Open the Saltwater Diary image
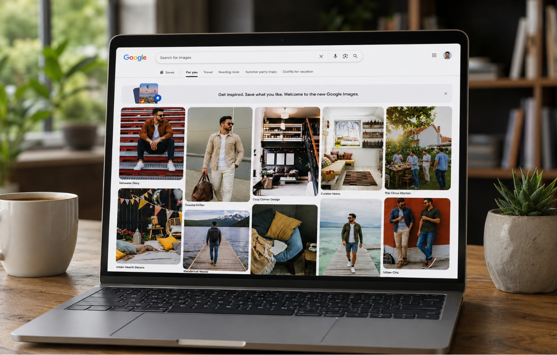The image size is (557, 355). coord(152,143)
